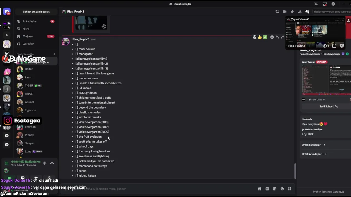Open the add reaction smiley picker
The height and width of the screenshot is (197, 351).
(272, 37)
